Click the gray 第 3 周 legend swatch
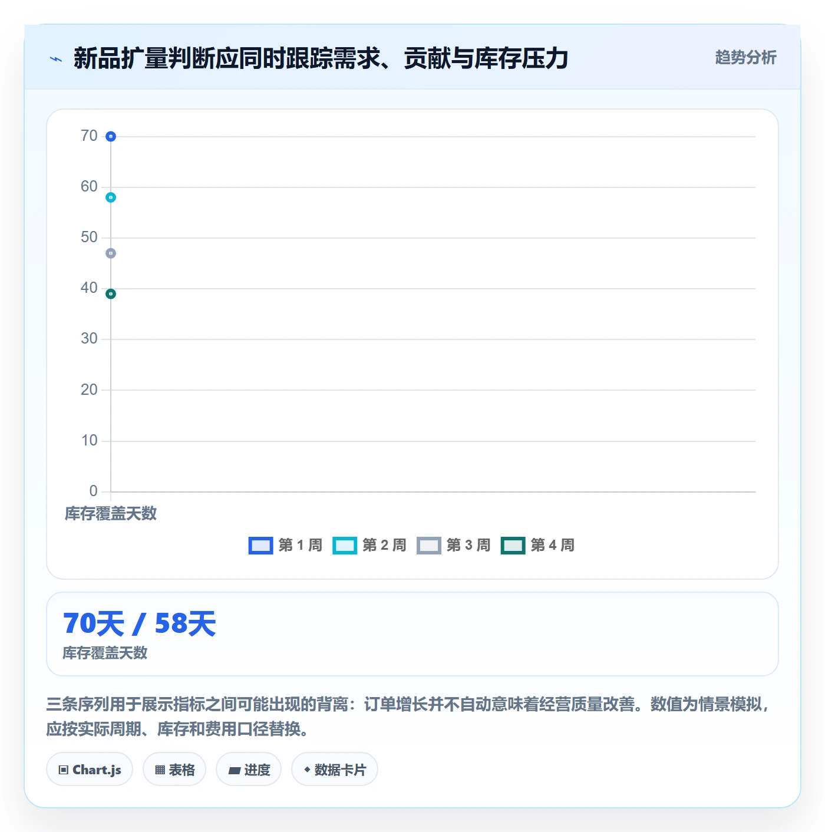825x832 pixels. tap(429, 546)
